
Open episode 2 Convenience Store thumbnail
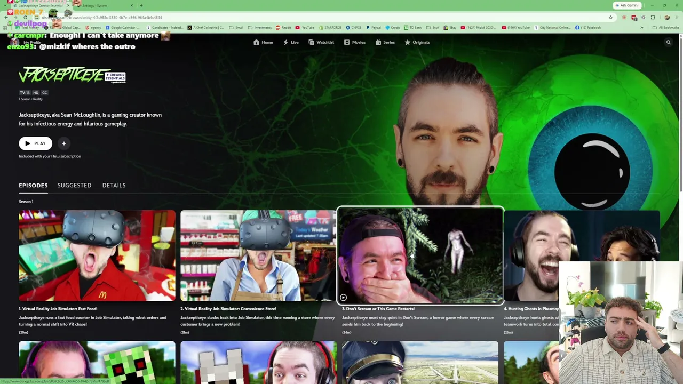(x=258, y=256)
